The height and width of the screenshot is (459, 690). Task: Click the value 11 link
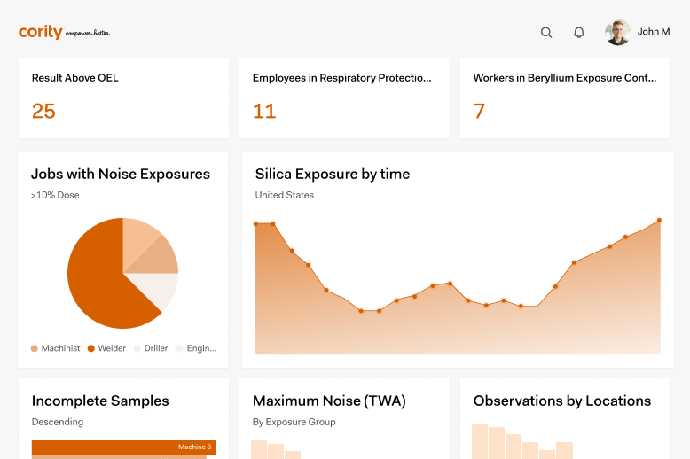pos(264,111)
